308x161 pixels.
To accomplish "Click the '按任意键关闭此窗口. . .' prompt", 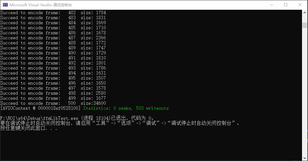I will click(29, 128).
